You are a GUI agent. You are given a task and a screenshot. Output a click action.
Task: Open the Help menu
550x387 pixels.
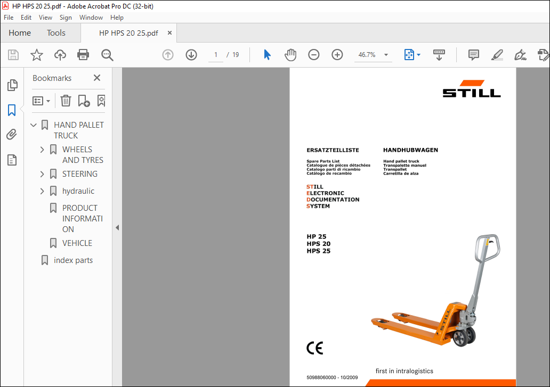(x=117, y=18)
